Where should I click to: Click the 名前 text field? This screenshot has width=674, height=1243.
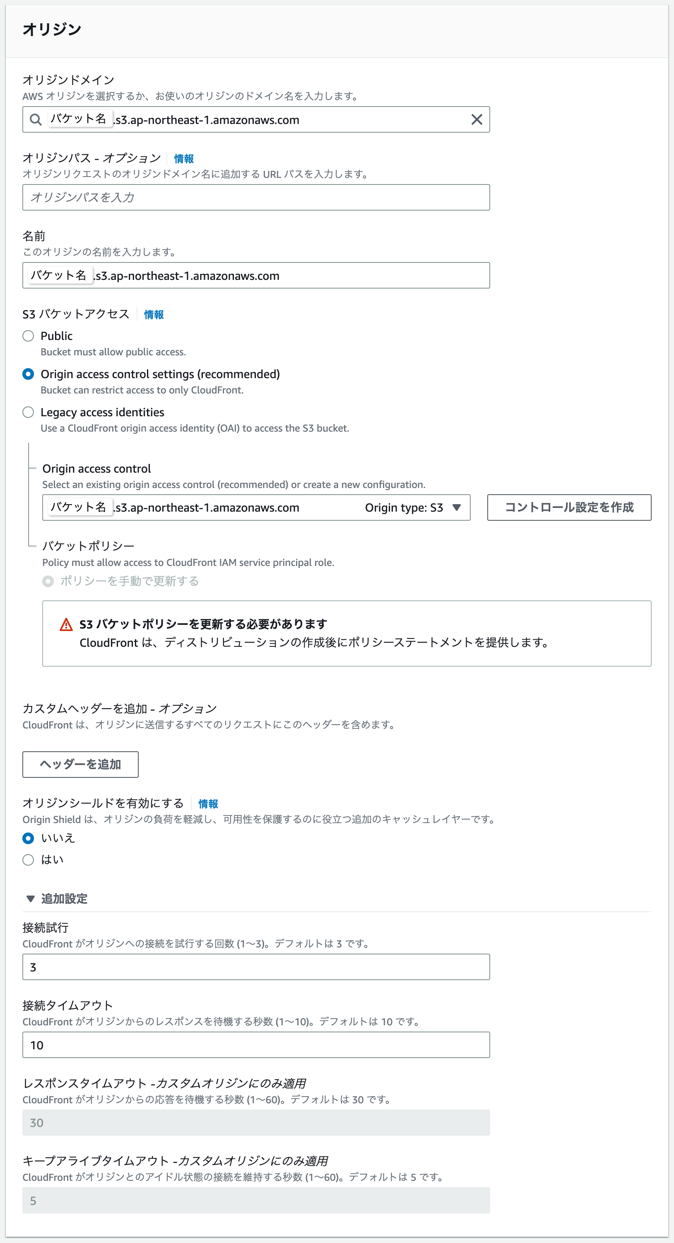(x=256, y=275)
